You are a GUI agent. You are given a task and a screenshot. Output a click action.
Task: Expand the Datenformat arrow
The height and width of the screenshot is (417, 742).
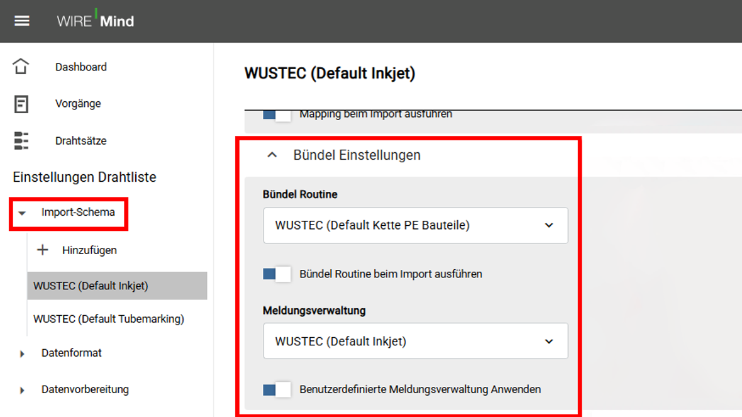click(22, 353)
